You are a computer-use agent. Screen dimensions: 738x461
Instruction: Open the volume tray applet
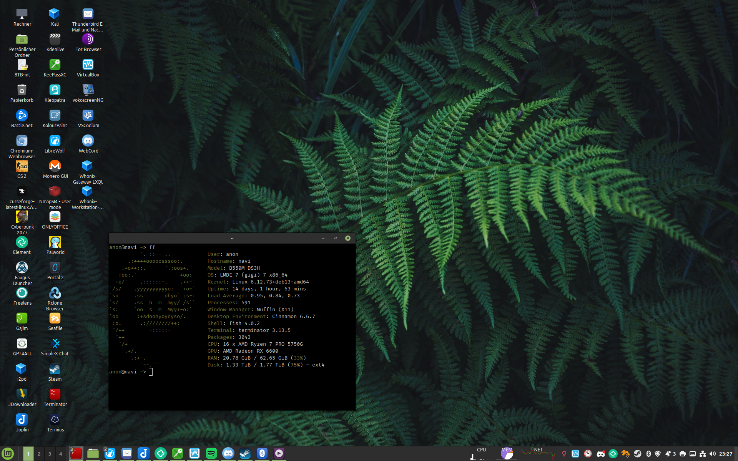[x=713, y=454]
